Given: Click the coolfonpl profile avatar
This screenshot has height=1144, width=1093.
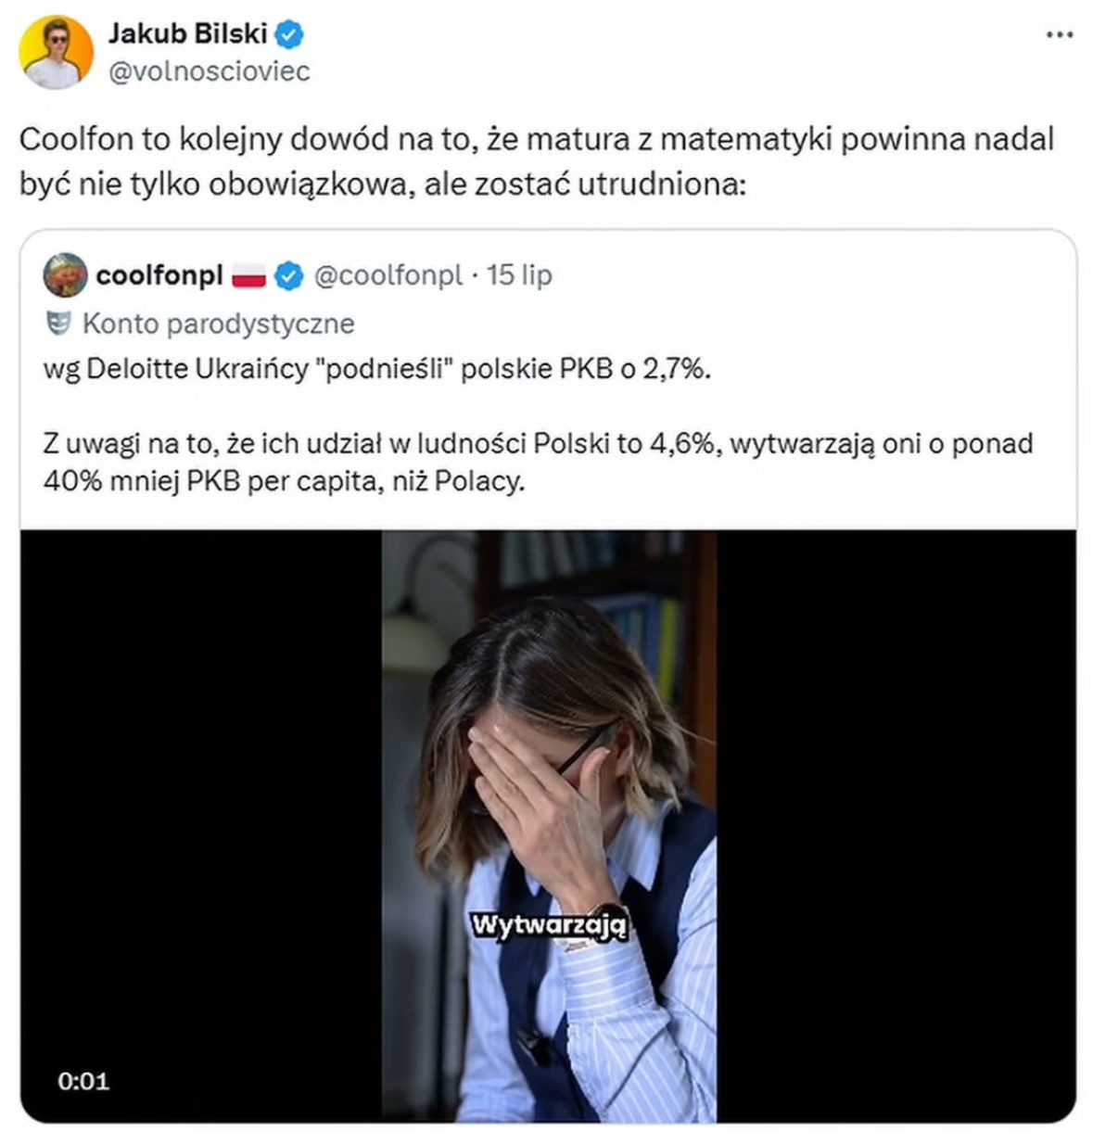Looking at the screenshot, I should click(66, 275).
